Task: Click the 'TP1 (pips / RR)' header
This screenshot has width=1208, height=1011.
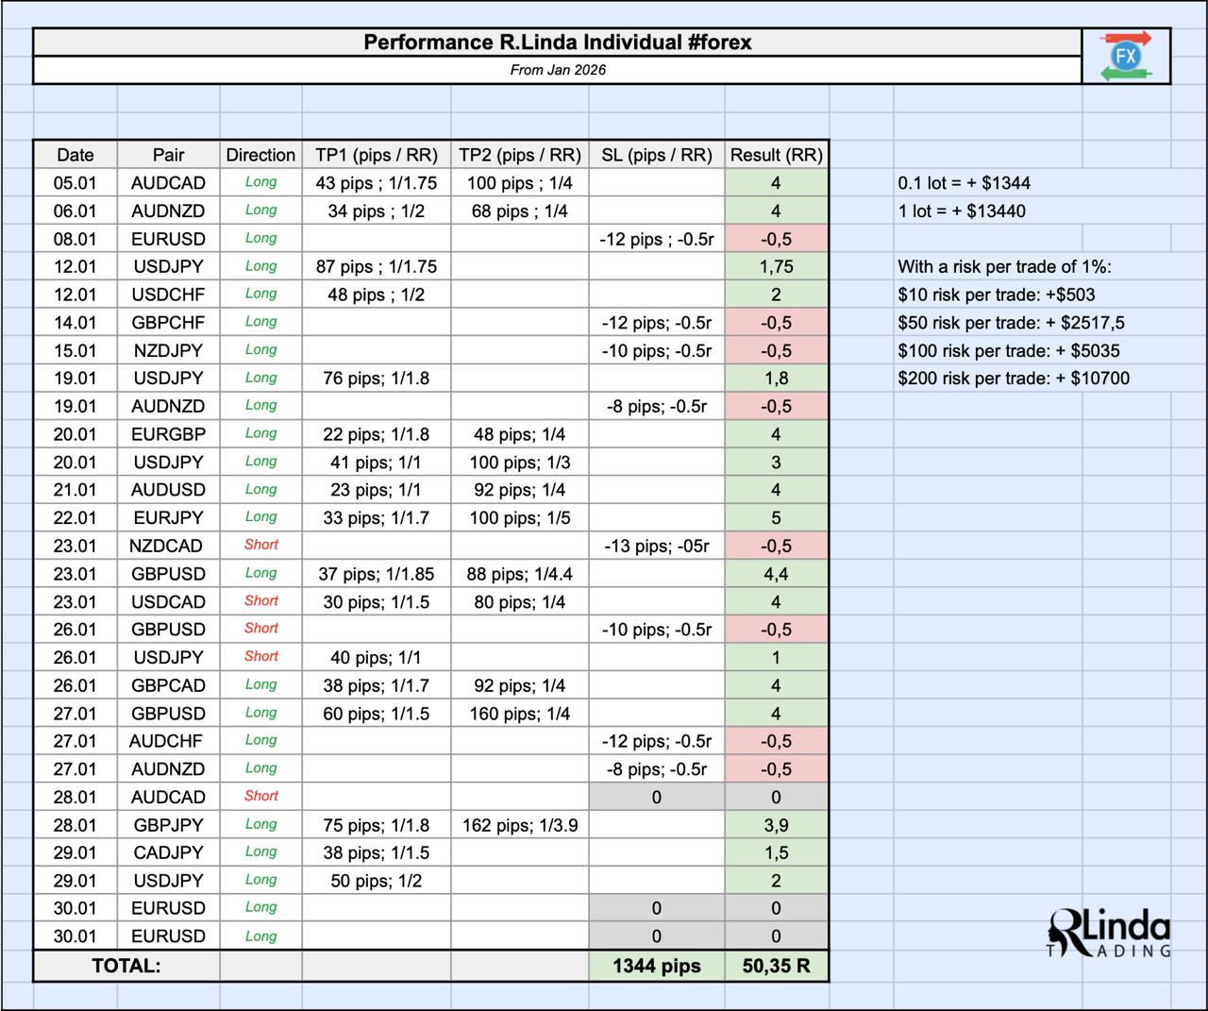Action: pos(377,155)
